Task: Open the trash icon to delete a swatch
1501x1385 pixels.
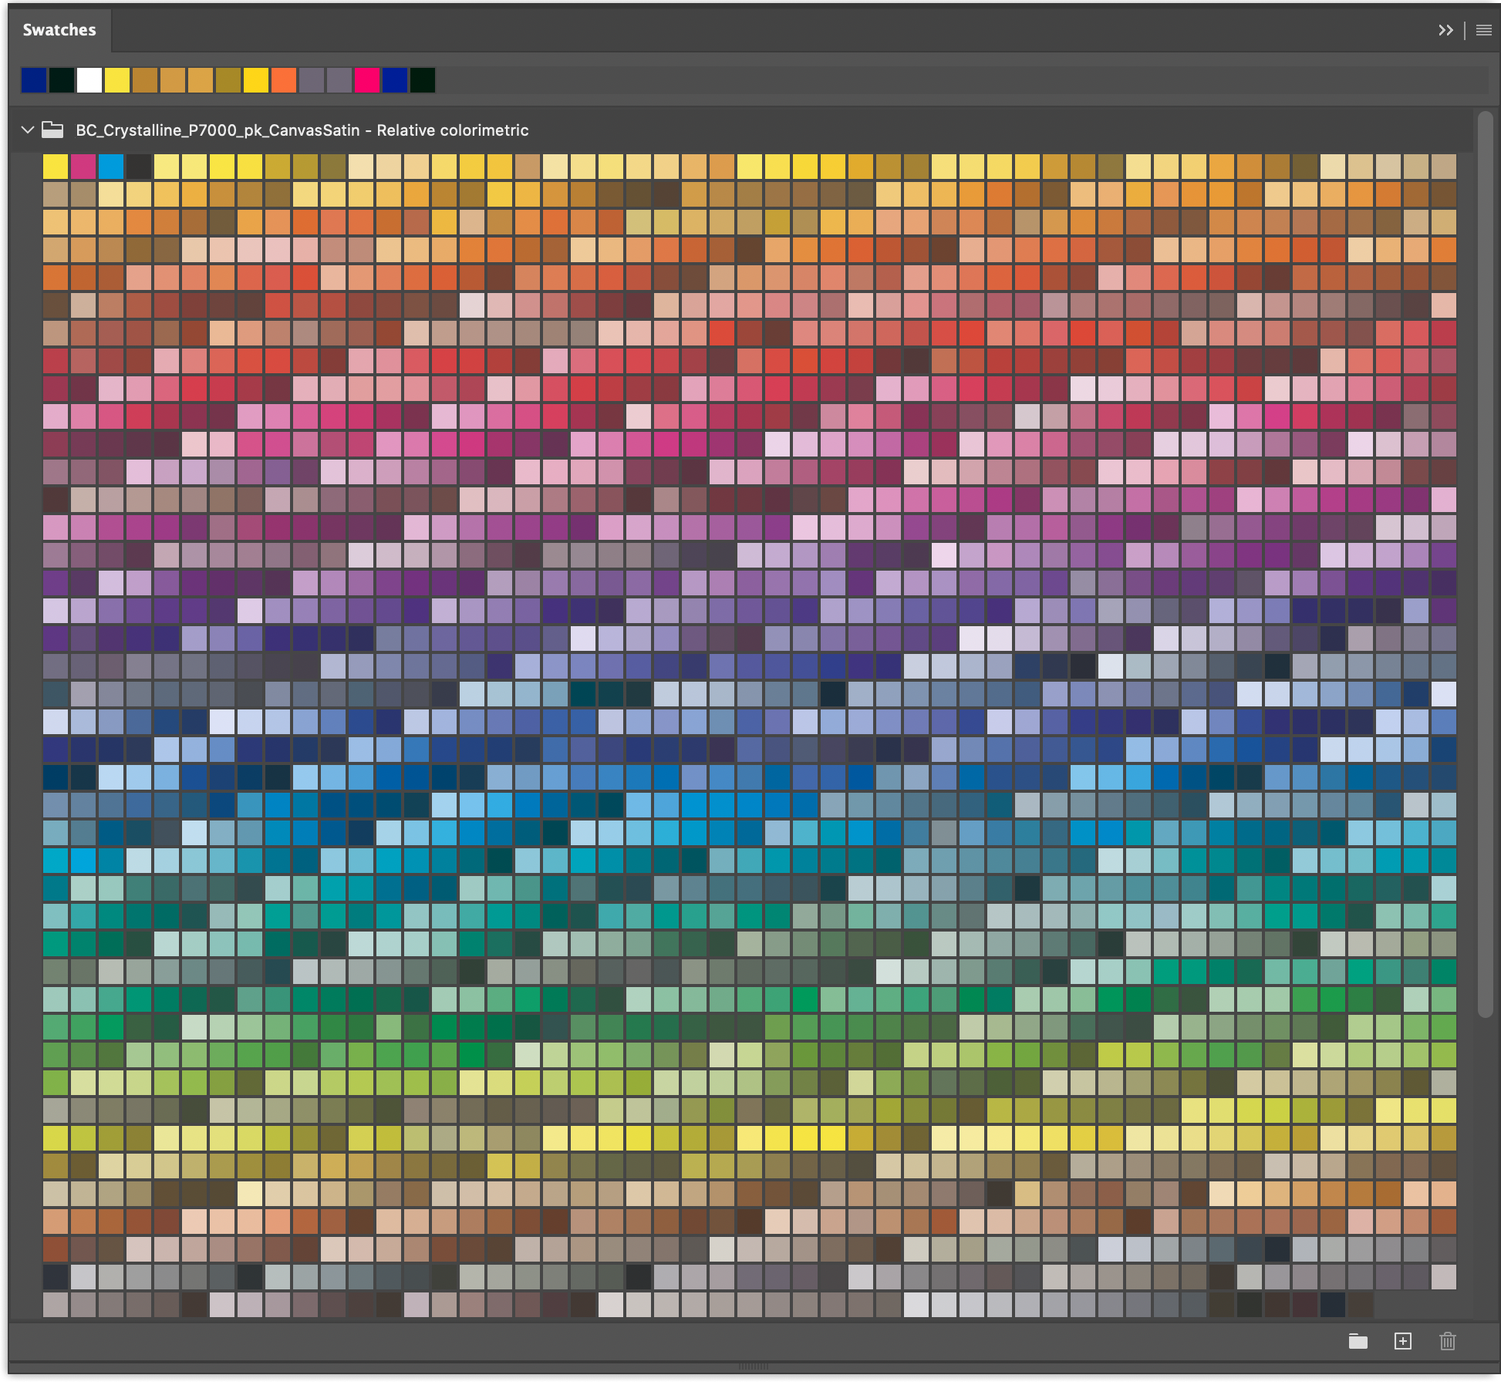Action: [1449, 1342]
